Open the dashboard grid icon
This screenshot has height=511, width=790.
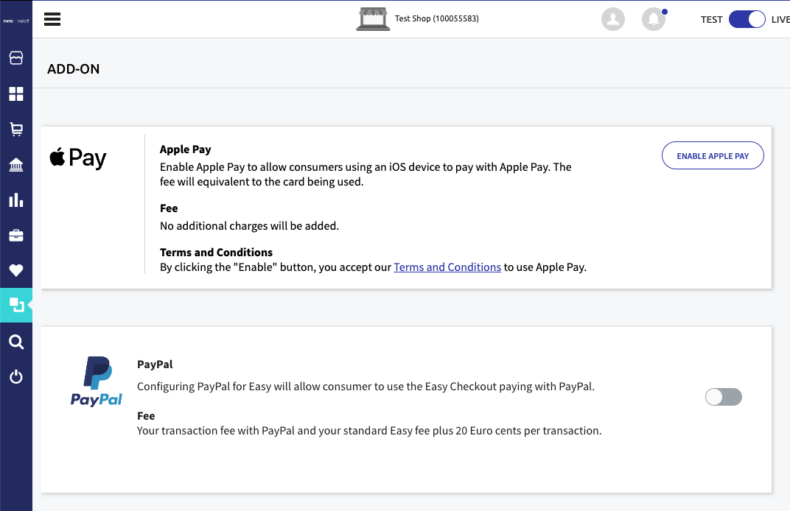(16, 94)
